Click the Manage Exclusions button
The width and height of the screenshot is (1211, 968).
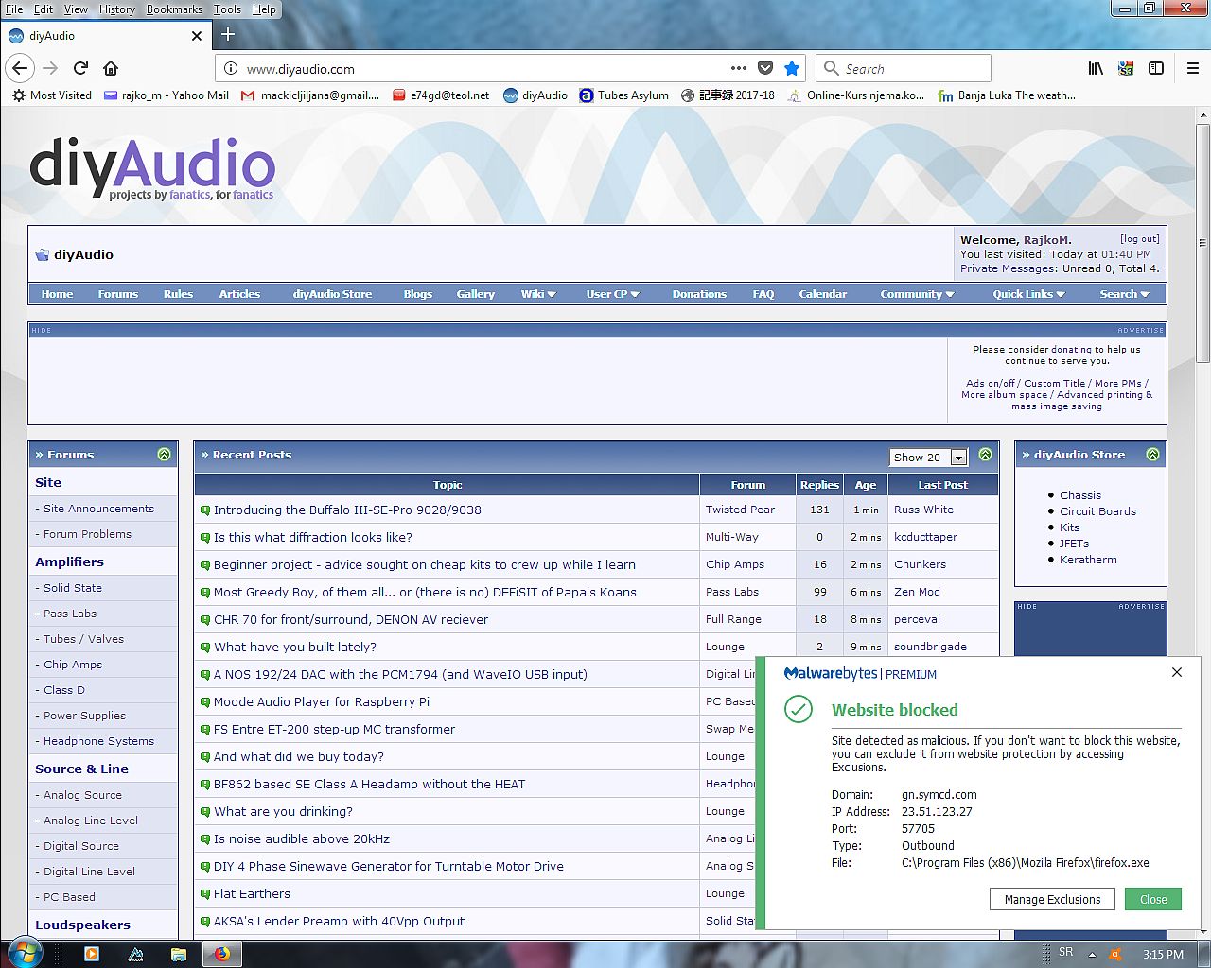coord(1053,899)
